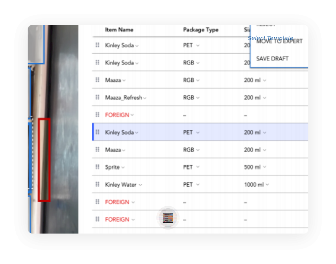The height and width of the screenshot is (264, 336).
Task: Open the RGB package type dropdown for Maaza_Refresh
Action: (x=198, y=98)
